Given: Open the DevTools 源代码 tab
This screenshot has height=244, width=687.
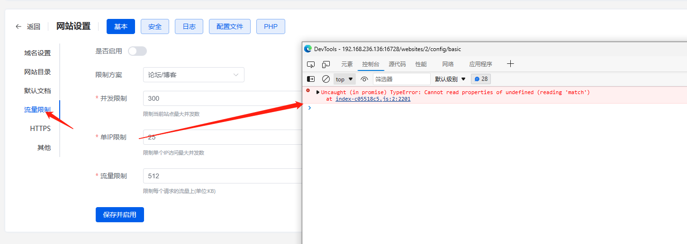Looking at the screenshot, I should (397, 64).
